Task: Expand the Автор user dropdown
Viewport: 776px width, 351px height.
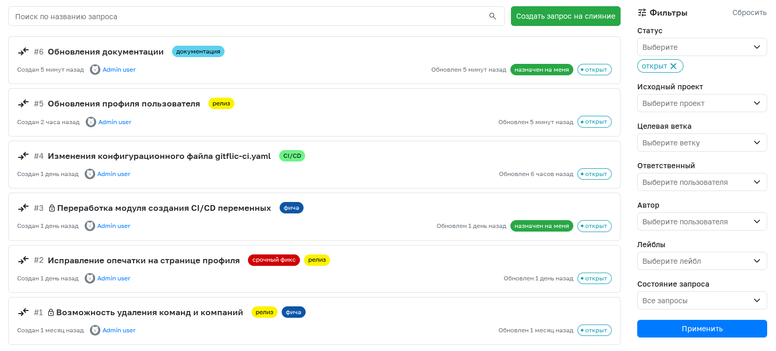Action: tap(702, 221)
